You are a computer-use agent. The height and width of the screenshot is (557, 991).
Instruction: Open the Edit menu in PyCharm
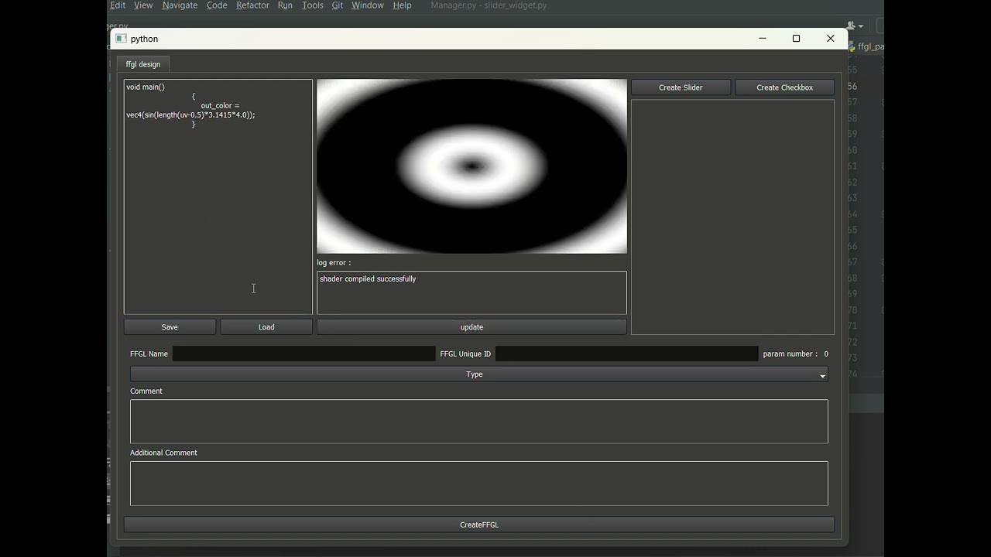point(118,5)
